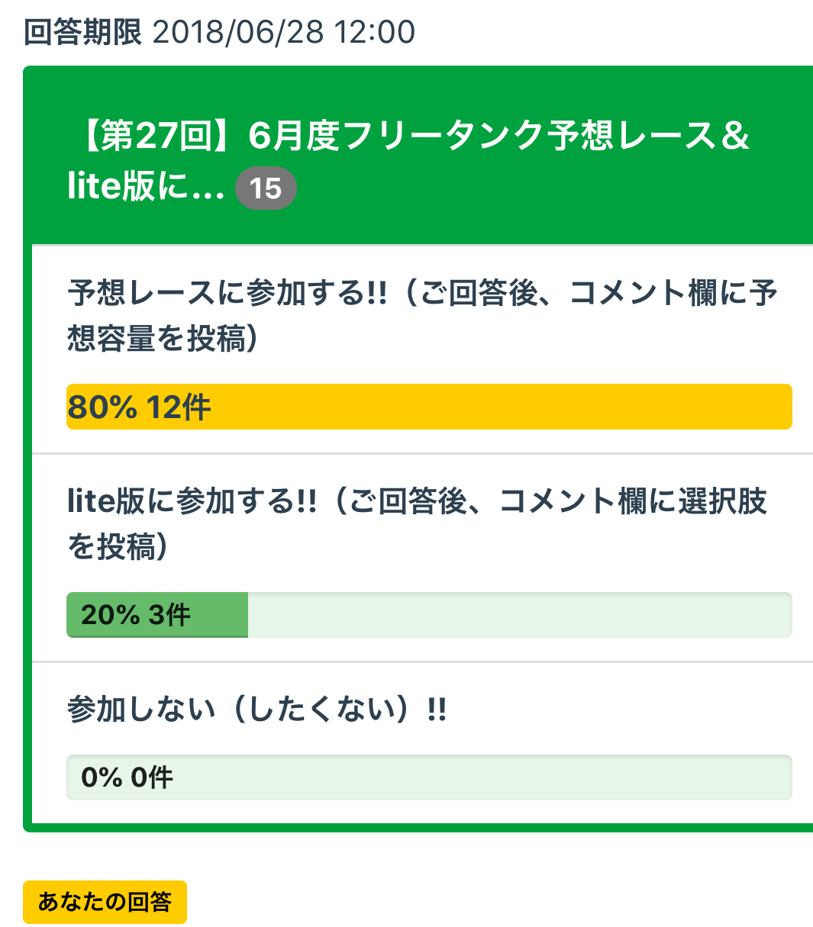Click the yellow あなたの回答 badge

[105, 902]
